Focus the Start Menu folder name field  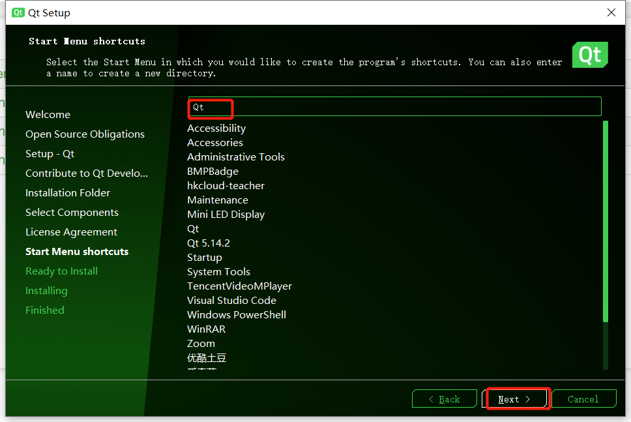395,107
